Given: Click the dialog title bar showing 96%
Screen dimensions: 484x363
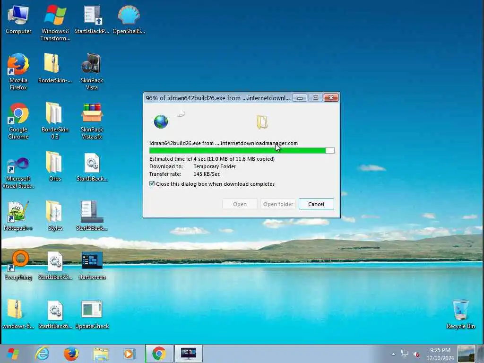Looking at the screenshot, I should (217, 98).
